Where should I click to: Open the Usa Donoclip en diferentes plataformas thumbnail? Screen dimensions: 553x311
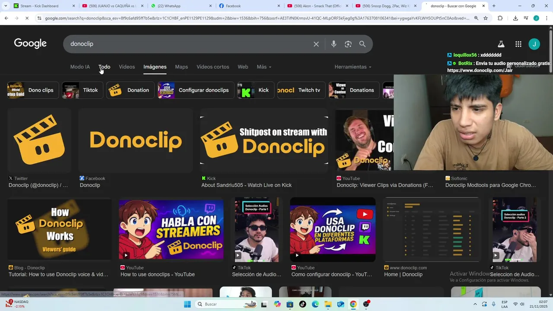coord(333,230)
